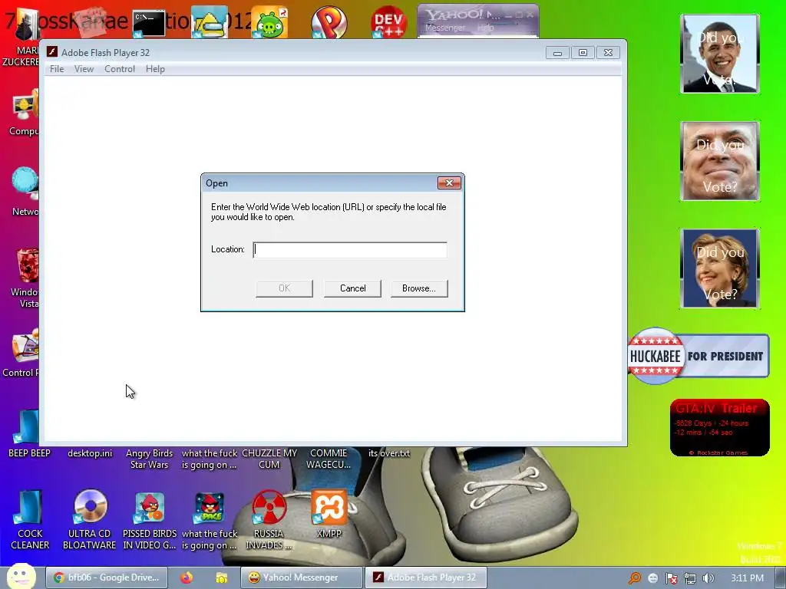Click the Action Center flag tray icon
Image resolution: width=786 pixels, height=589 pixels.
click(x=671, y=578)
